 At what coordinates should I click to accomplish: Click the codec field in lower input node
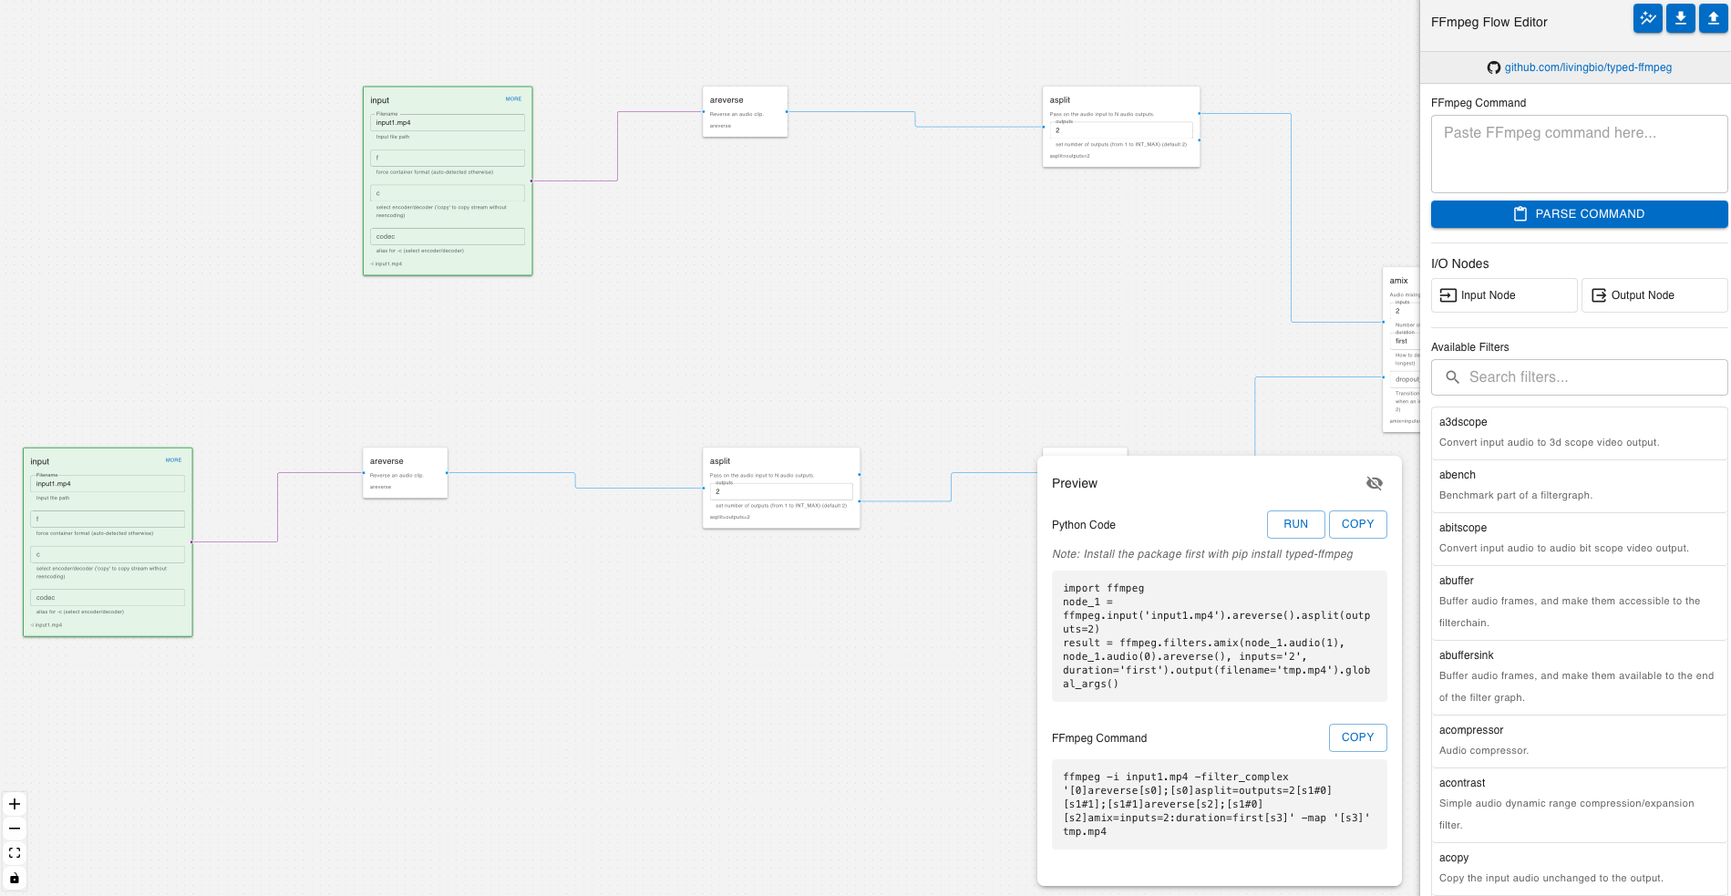pos(108,598)
